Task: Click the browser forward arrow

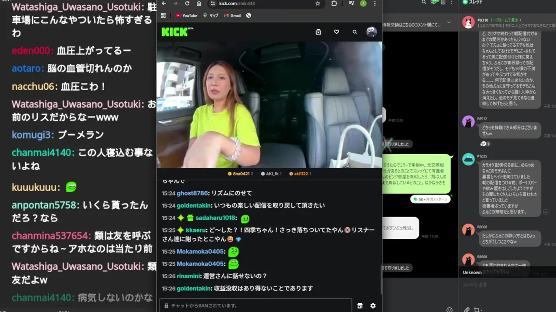Action: tap(175, 3)
